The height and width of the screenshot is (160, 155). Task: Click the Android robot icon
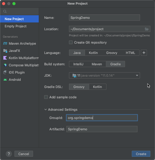tap(5, 79)
